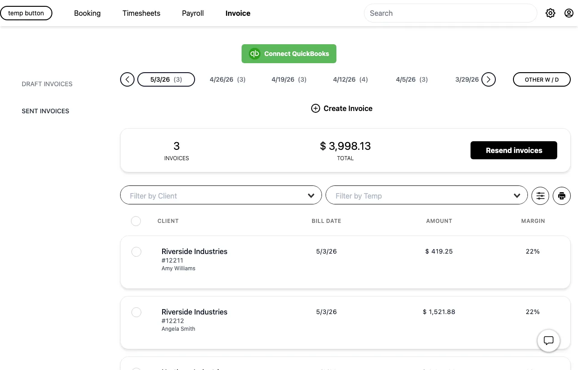Click the print invoices icon
Viewport: 578px width, 370px height.
tap(562, 196)
